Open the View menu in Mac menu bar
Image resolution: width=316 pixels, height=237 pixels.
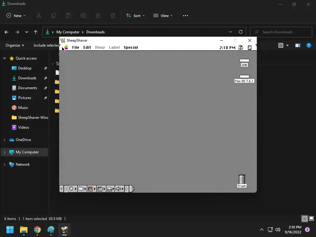point(100,47)
